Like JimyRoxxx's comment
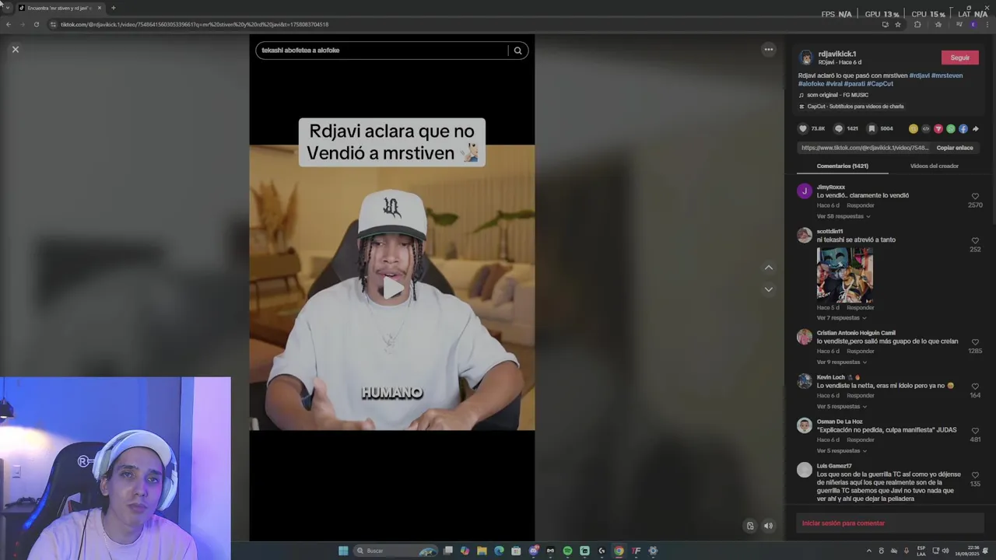 pyautogui.click(x=975, y=197)
